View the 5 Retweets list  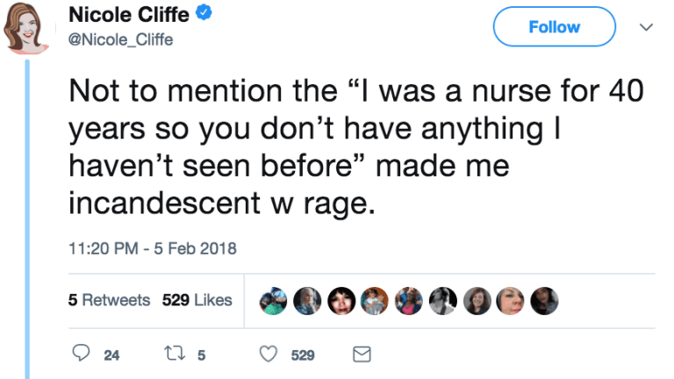click(x=109, y=300)
